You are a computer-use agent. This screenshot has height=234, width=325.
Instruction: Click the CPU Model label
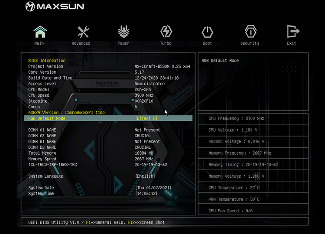pos(39,90)
